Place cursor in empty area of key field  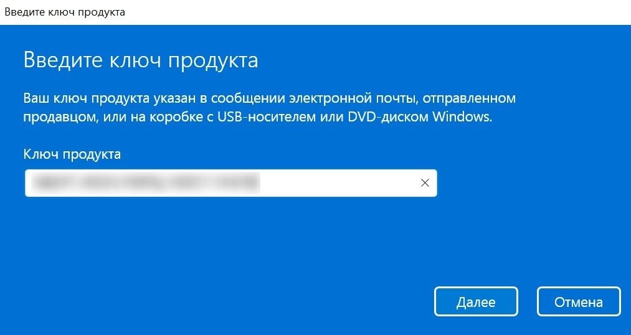click(x=338, y=183)
